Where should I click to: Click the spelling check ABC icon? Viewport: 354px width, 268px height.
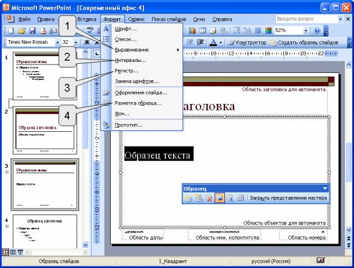(x=90, y=30)
